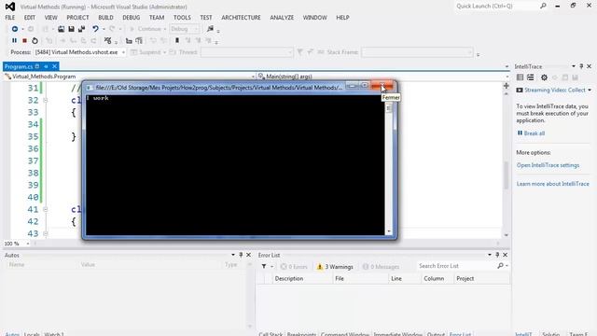Restart the debugging session
Screen dimensions: 597x336
tap(35, 40)
